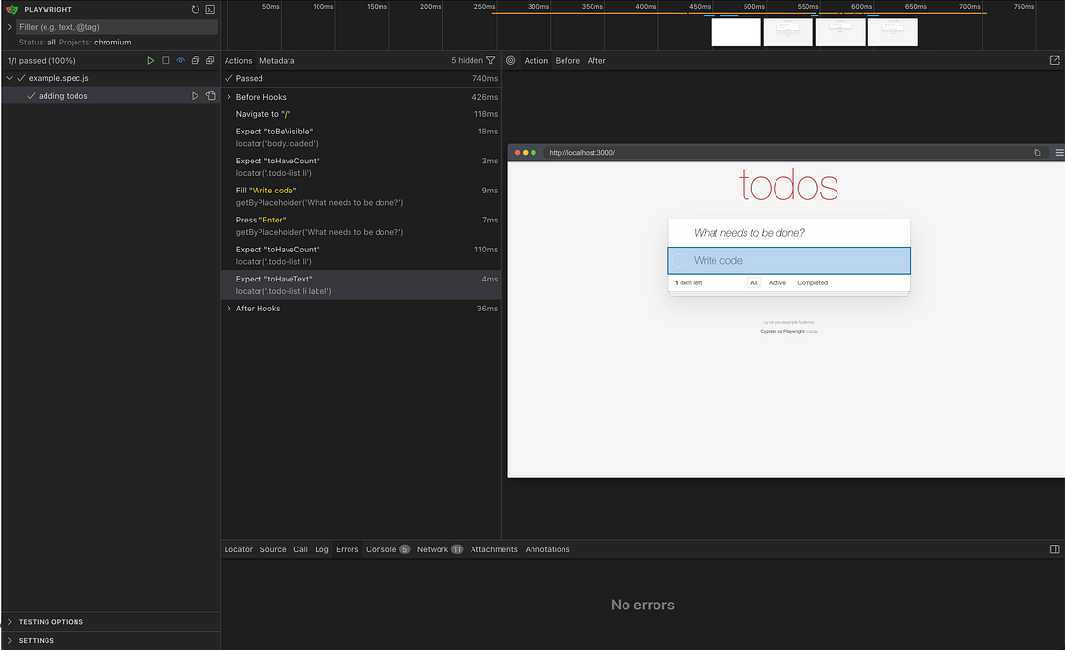This screenshot has height=650, width=1065.
Task: Open the Annotations tab
Action: pos(547,549)
